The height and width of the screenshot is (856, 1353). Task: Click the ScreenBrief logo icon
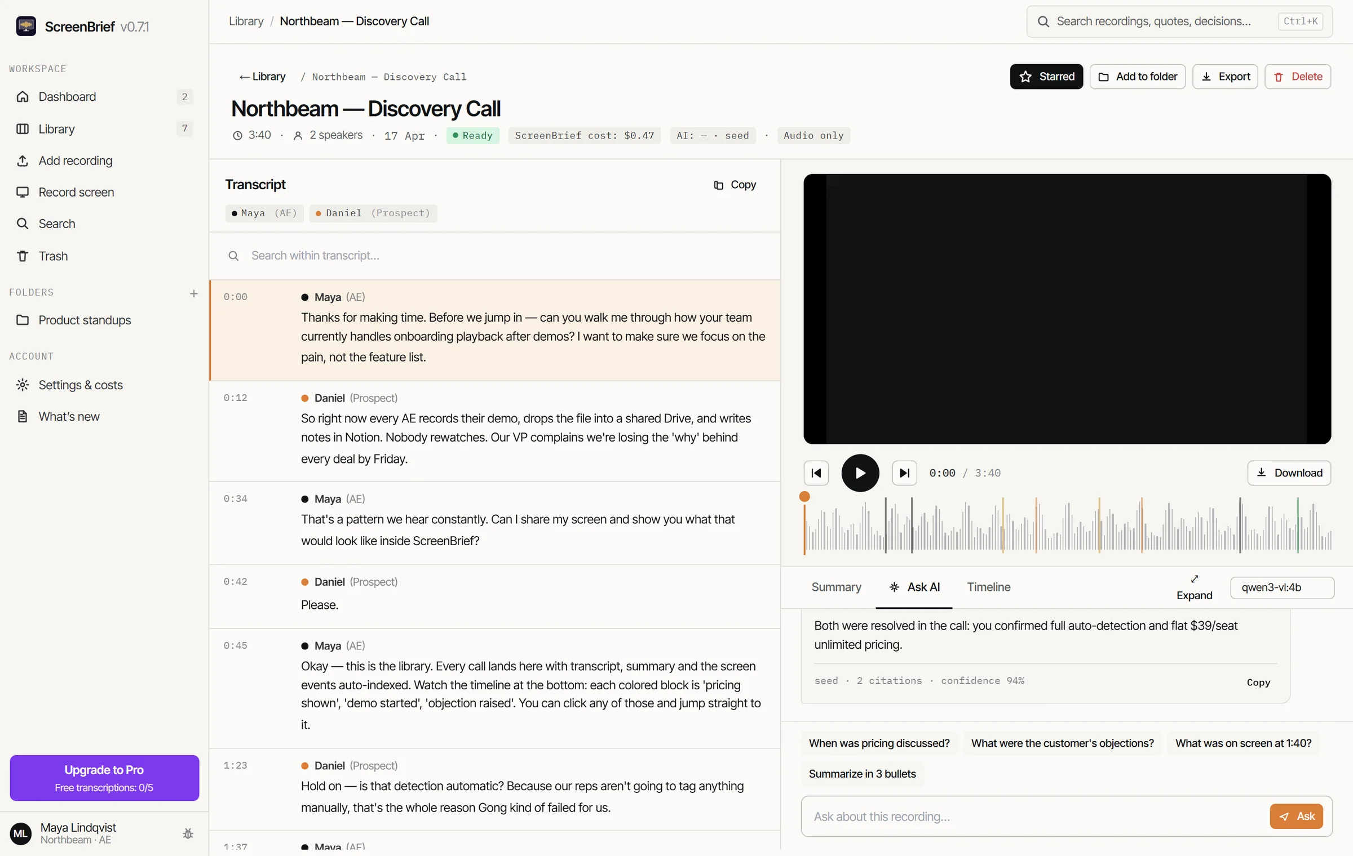tap(26, 26)
